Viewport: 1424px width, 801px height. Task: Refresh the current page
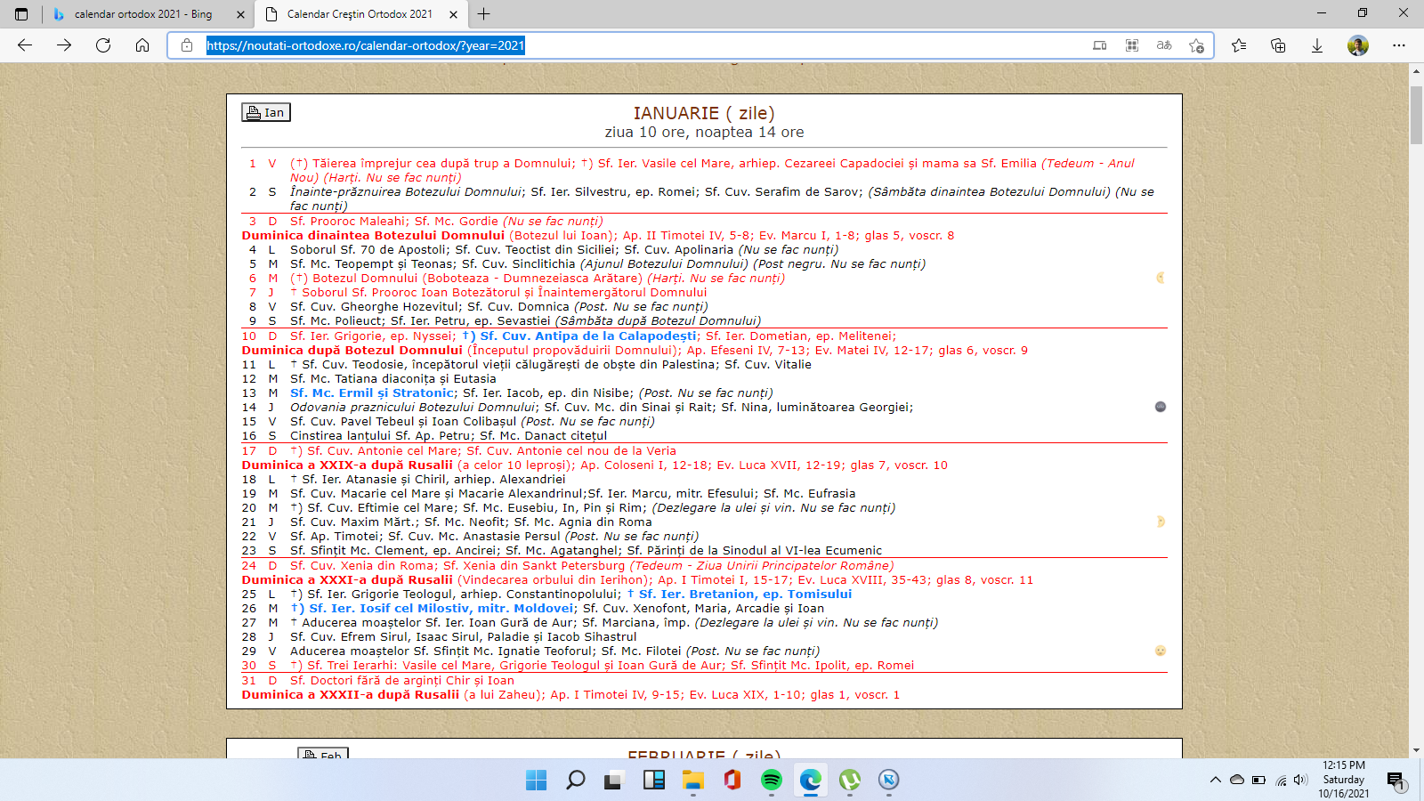[103, 45]
